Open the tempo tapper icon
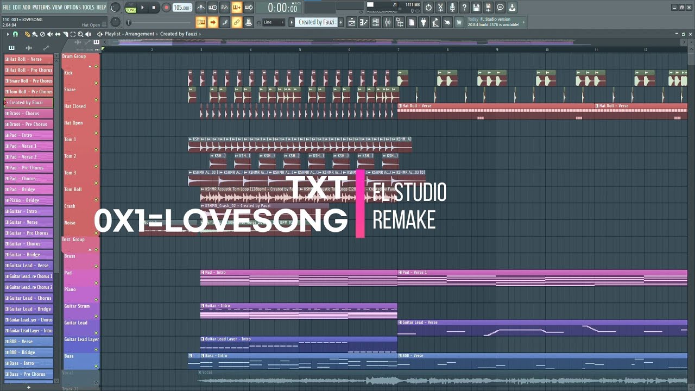 [x=435, y=22]
